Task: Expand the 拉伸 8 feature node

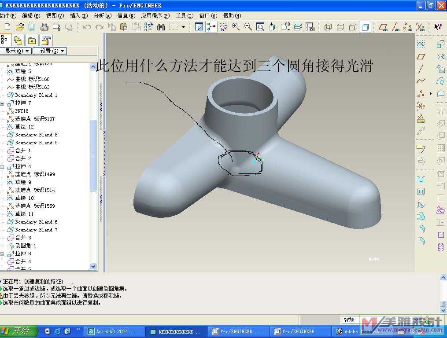Action: click(2, 253)
